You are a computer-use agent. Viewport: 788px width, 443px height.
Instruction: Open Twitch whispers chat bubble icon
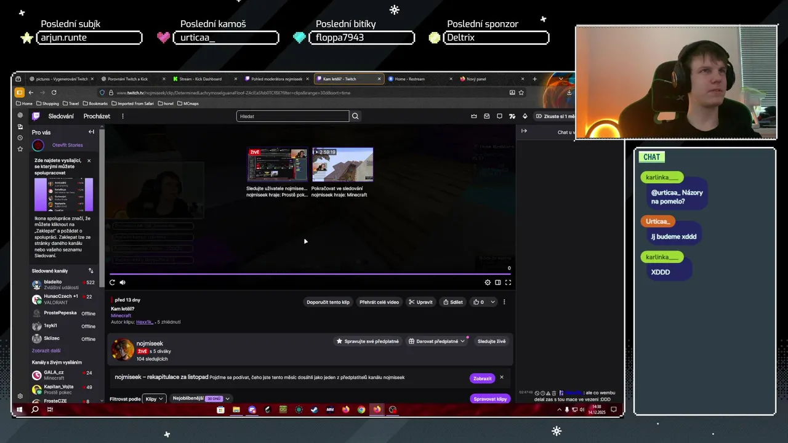[499, 116]
